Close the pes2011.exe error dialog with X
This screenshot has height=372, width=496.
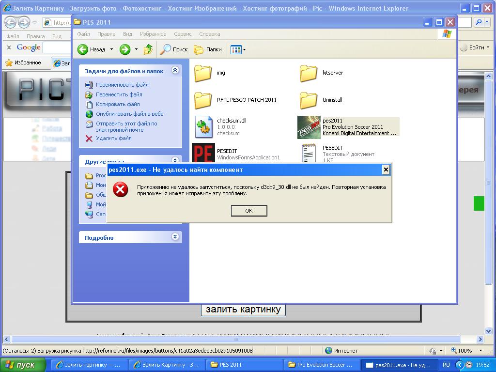click(386, 170)
